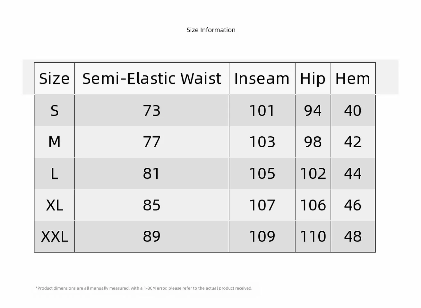
Task: Select hip value 94 in S row
Action: [313, 111]
